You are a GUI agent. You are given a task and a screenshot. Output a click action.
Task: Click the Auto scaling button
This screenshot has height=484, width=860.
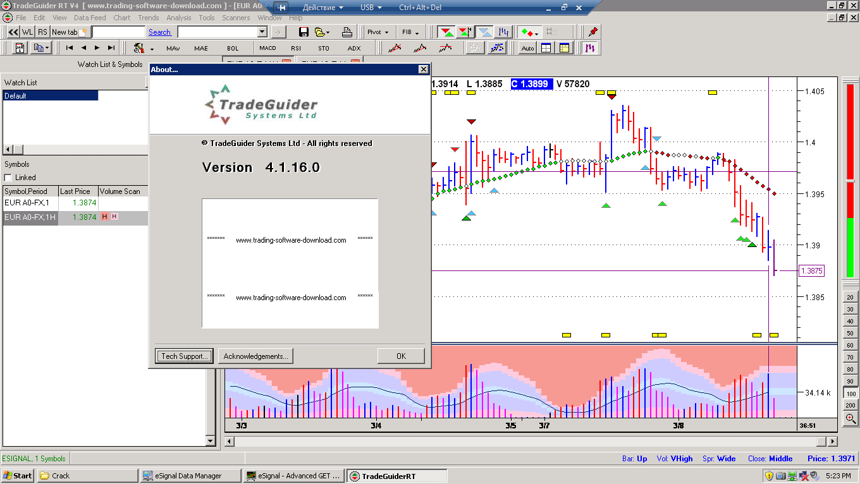527,48
